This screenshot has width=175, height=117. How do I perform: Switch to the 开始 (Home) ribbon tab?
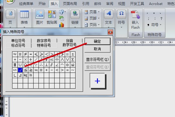[x=42, y=4]
